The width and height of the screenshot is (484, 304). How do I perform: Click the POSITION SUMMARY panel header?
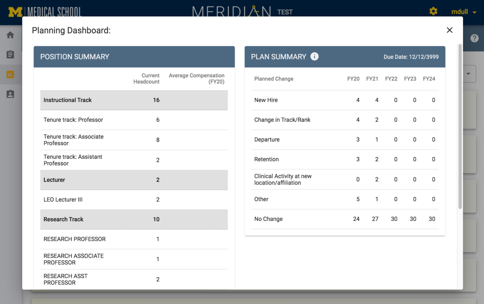pyautogui.click(x=134, y=57)
